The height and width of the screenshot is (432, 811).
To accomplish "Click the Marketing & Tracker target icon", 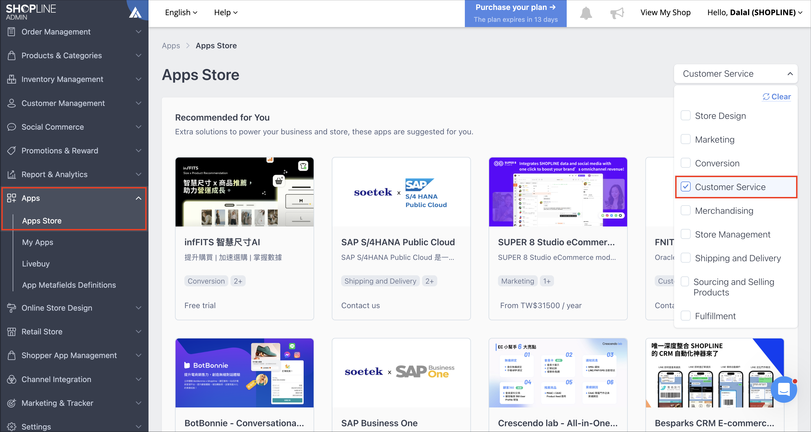I will pos(11,403).
